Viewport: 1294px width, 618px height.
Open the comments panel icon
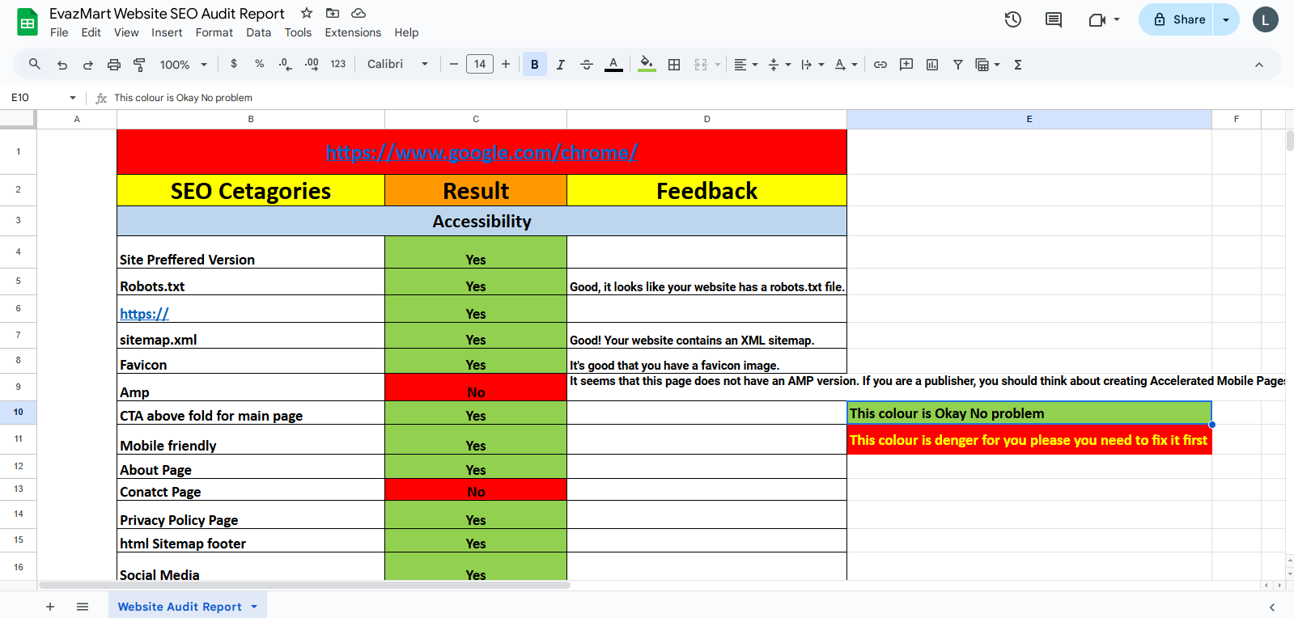pos(1054,19)
